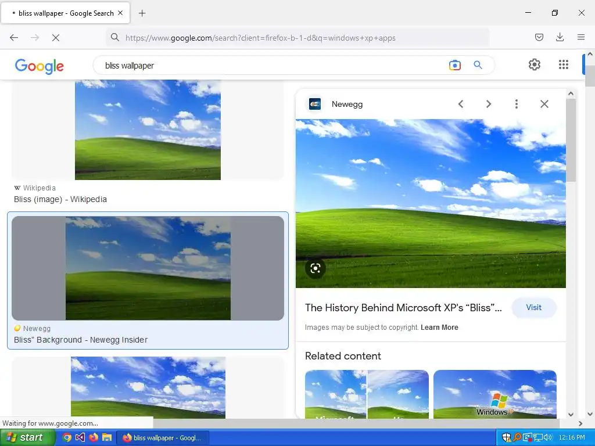595x446 pixels.
Task: Open related content Microsoft comparison thumbnail
Action: 367,394
